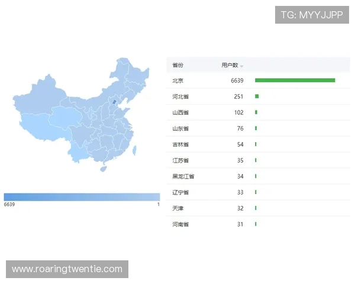Click the value 32 for 天津
The width and height of the screenshot is (355, 284).
point(240,208)
